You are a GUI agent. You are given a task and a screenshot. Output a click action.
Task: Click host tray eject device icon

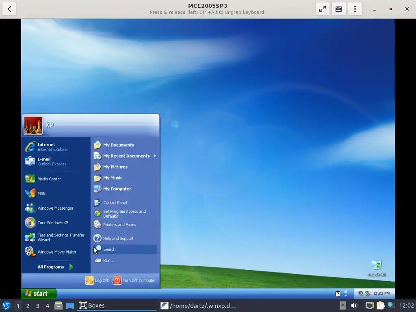343,305
